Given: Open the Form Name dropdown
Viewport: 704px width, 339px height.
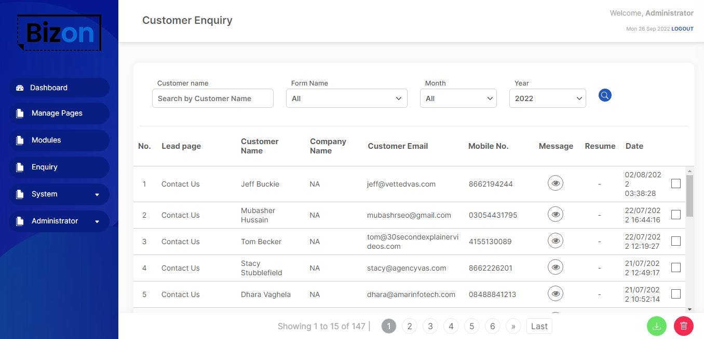Looking at the screenshot, I should 346,98.
